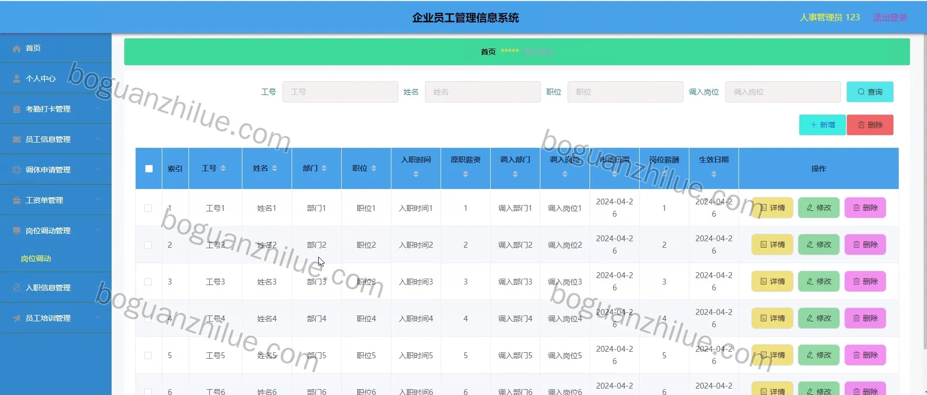Click the red 删除 batch delete button

870,125
